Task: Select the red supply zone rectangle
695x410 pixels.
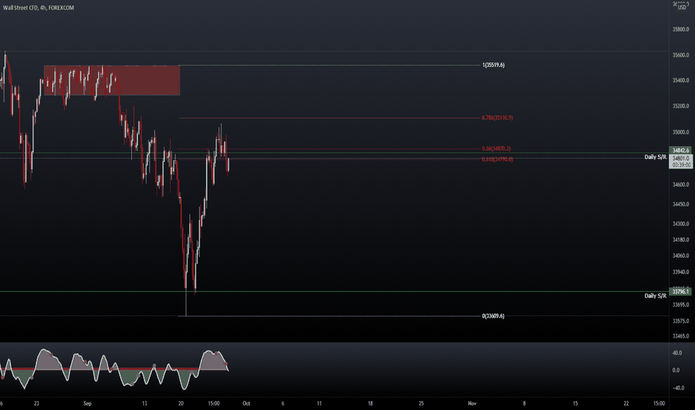Action: pyautogui.click(x=112, y=81)
